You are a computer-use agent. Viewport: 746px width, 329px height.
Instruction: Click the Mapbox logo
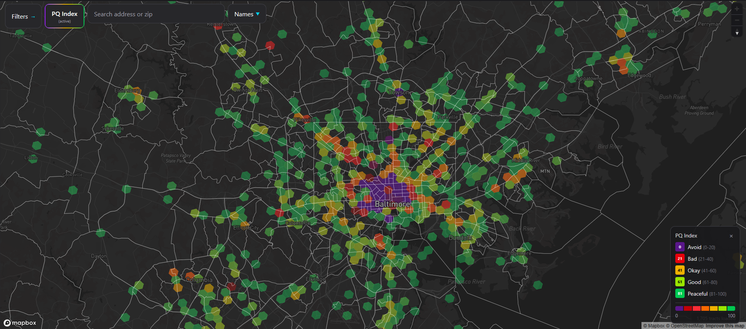click(x=20, y=323)
